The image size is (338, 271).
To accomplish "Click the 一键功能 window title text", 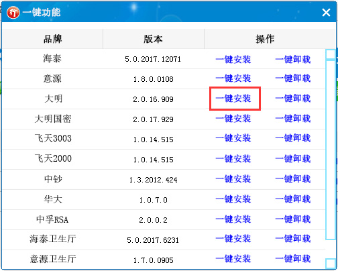I will [x=42, y=12].
